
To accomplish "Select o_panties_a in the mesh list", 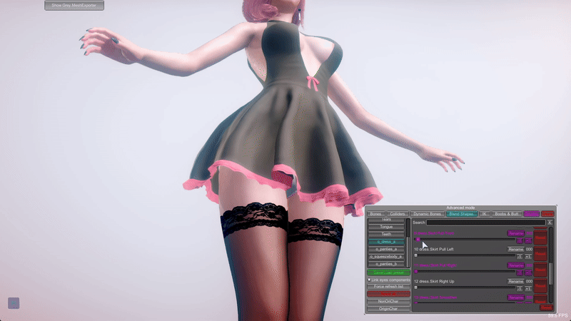I will click(386, 249).
